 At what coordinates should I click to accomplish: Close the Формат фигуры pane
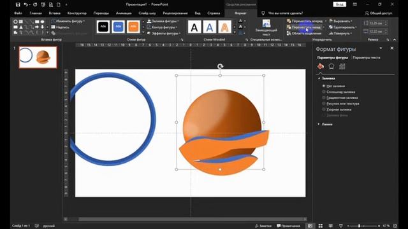tap(392, 48)
